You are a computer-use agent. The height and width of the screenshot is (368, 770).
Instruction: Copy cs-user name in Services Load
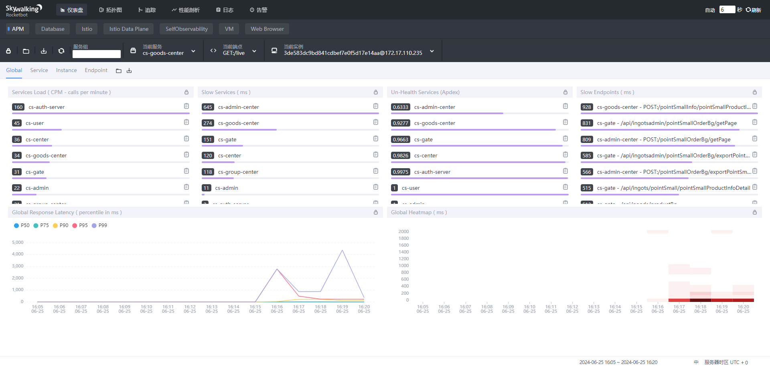point(186,122)
